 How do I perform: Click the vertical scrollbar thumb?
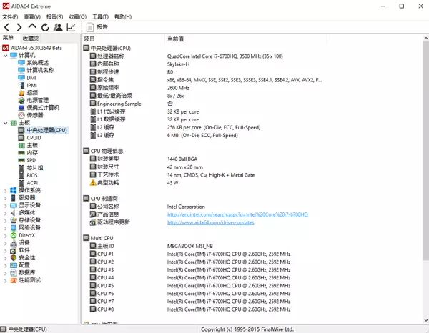pos(426,151)
